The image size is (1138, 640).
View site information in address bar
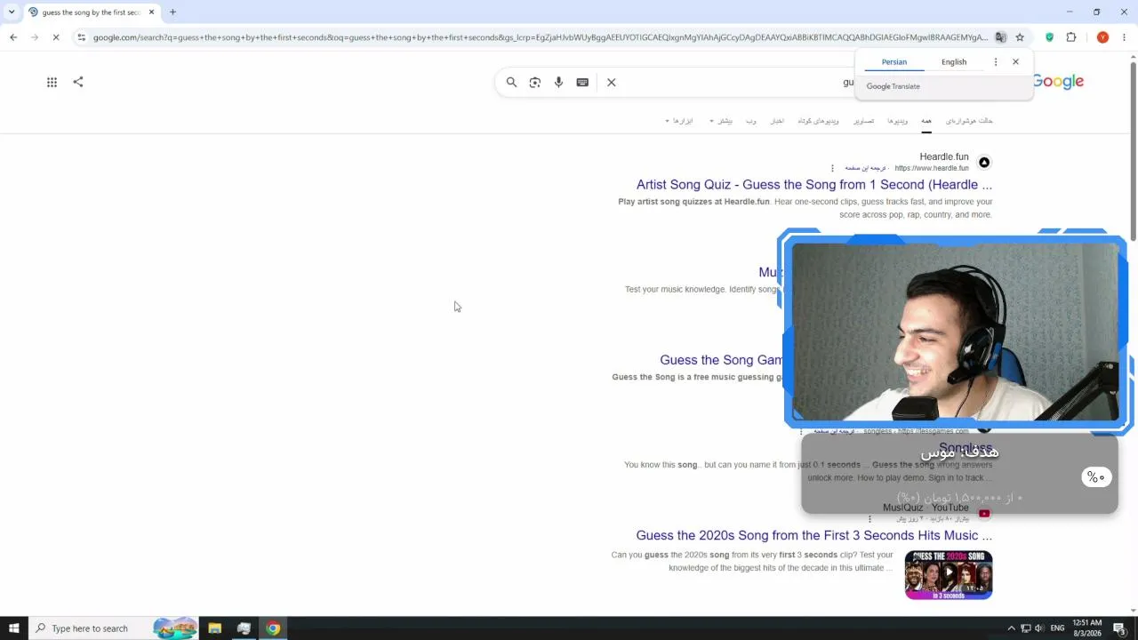click(x=81, y=37)
